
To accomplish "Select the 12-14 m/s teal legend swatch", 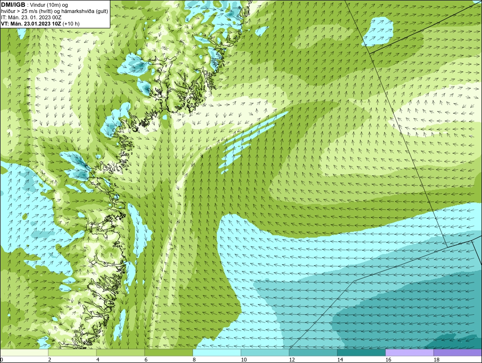I will click(x=313, y=352).
